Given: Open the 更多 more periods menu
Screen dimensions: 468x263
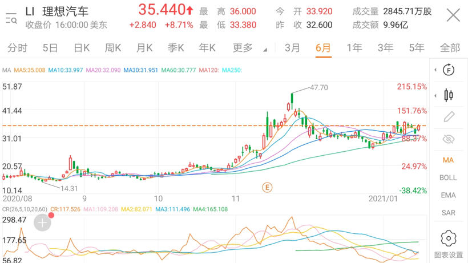Looking at the screenshot, I should 243,48.
